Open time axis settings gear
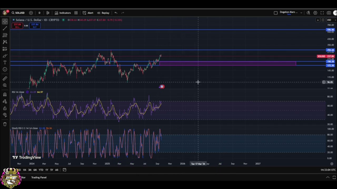Image resolution: width=337 pixels, height=189 pixels. point(332,164)
